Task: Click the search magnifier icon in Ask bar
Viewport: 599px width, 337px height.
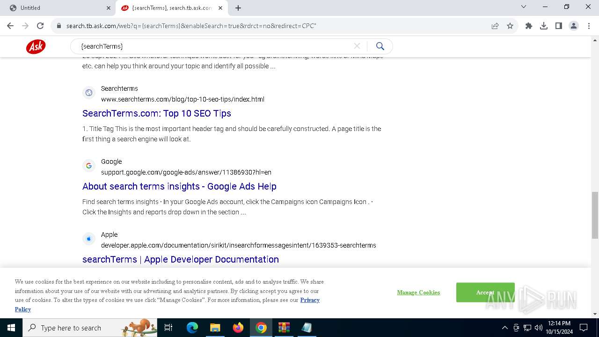Action: point(380,46)
